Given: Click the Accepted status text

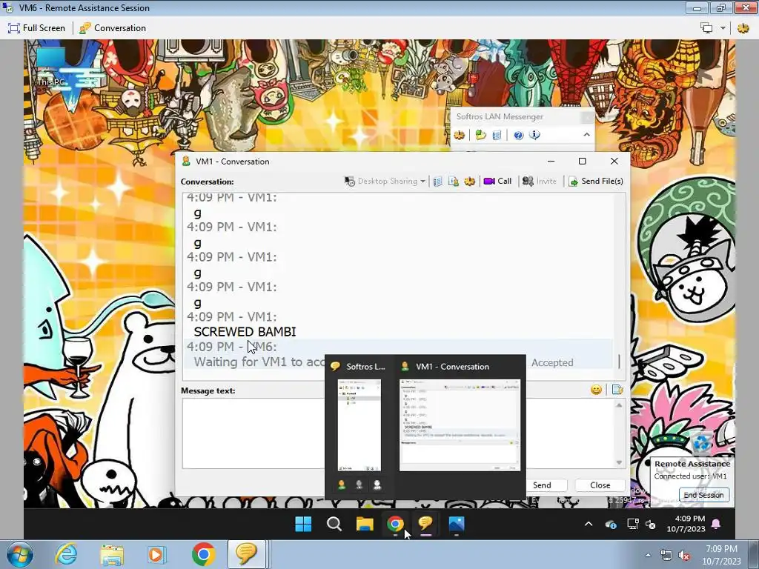Looking at the screenshot, I should point(552,362).
